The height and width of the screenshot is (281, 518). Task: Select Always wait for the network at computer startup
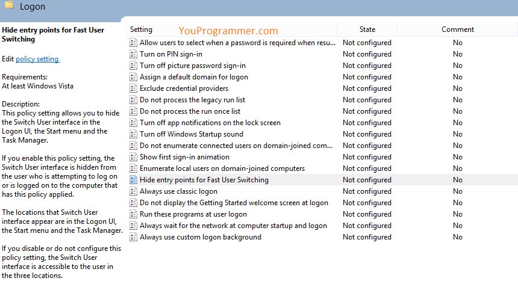point(233,226)
